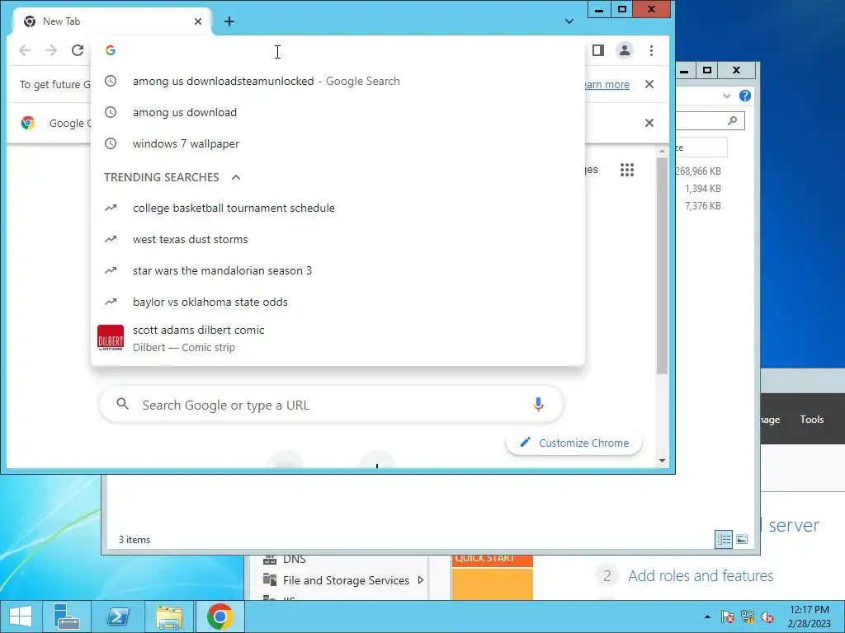845x633 pixels.
Task: Click the Search Google or type a URL box
Action: tap(332, 405)
